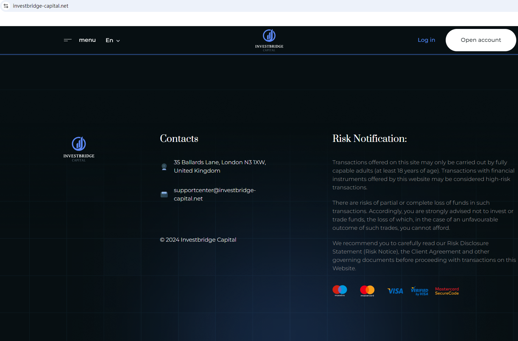The width and height of the screenshot is (518, 341).
Task: Open the menu label in header
Action: [87, 40]
